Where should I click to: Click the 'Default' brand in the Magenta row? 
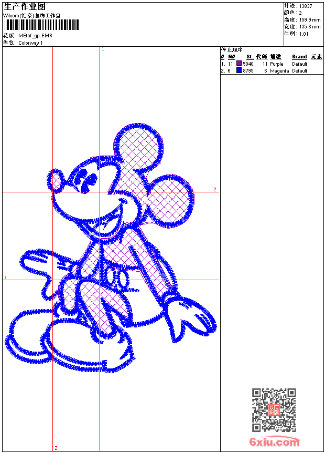point(300,71)
